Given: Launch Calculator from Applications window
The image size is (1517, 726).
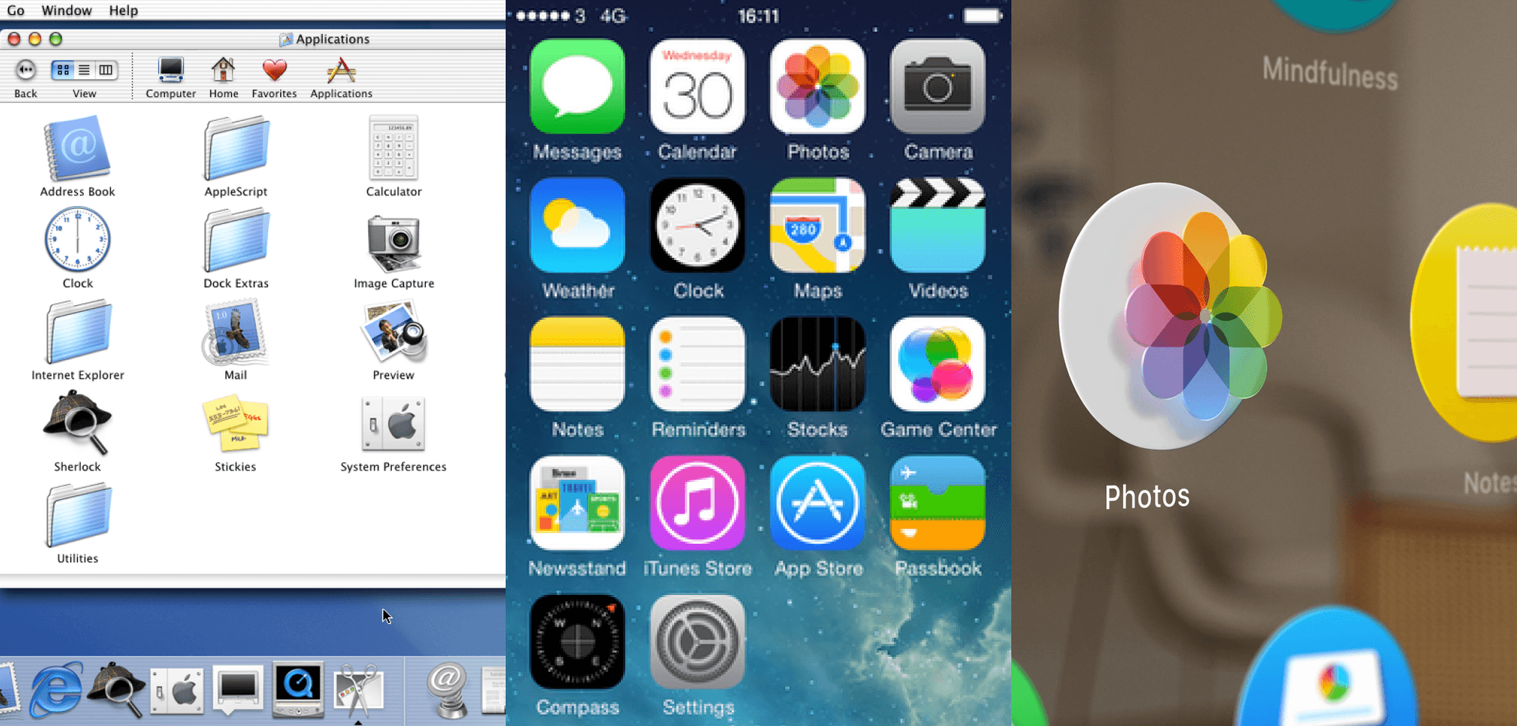Looking at the screenshot, I should [393, 149].
